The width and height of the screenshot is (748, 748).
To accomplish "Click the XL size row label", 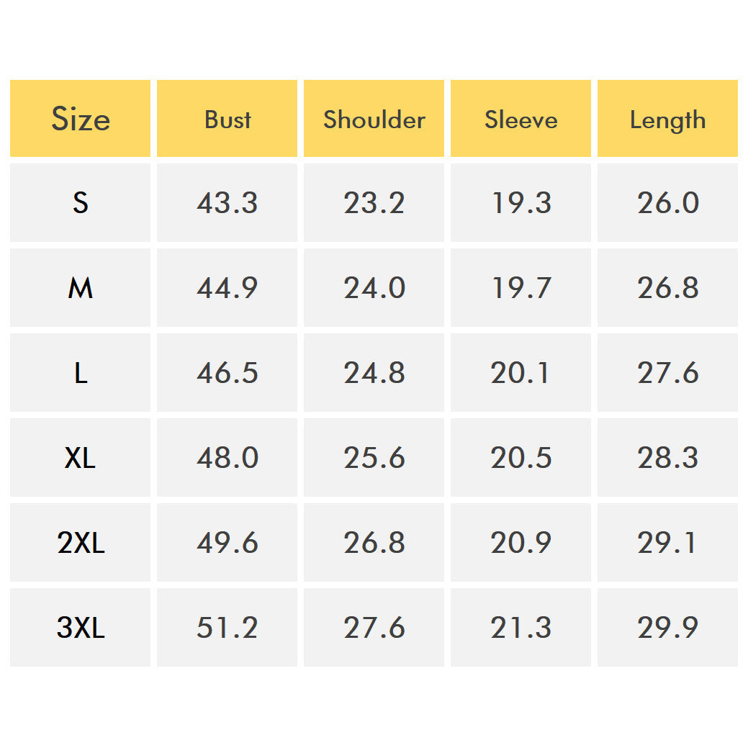I will [80, 457].
